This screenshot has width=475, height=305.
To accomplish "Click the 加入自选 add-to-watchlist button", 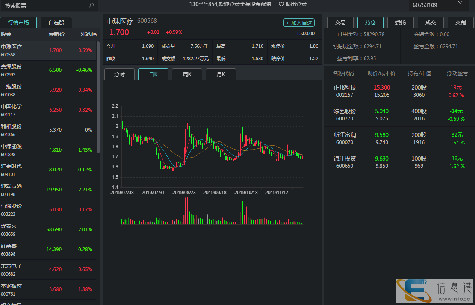I will pyautogui.click(x=299, y=23).
